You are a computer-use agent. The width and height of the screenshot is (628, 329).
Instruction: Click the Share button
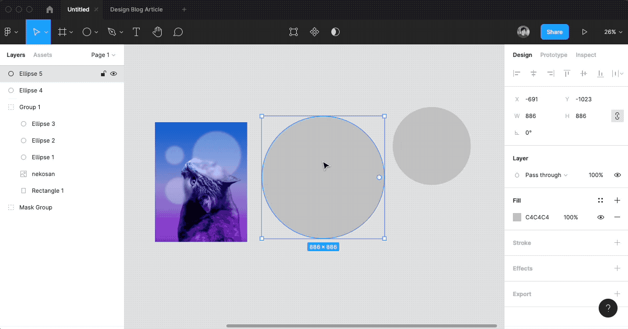tap(554, 32)
